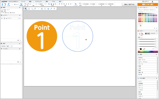Click the Redo arrow icon
The width and height of the screenshot is (159, 99).
9,4
